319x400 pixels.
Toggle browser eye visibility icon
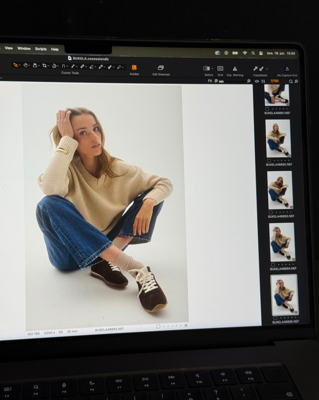(x=257, y=81)
